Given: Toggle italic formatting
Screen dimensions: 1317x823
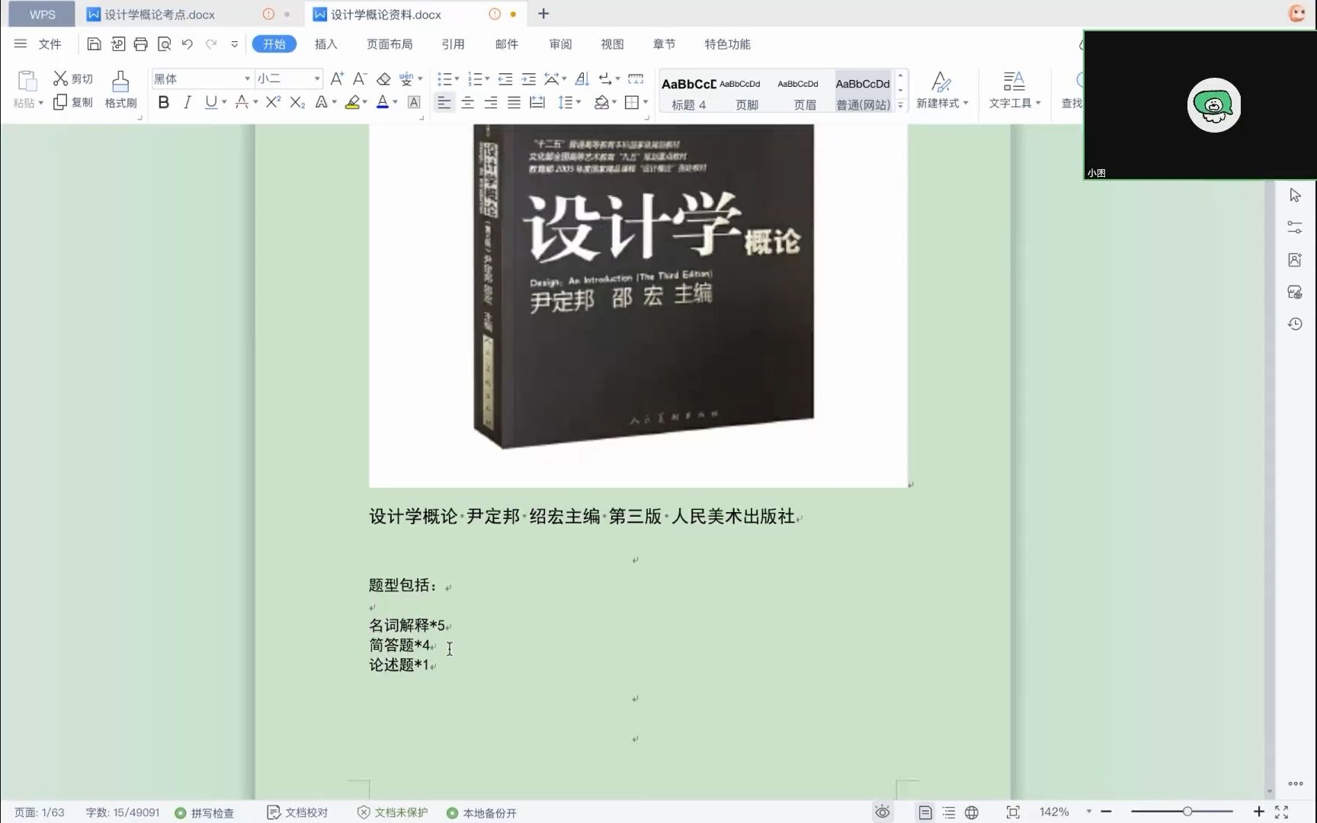Looking at the screenshot, I should (187, 102).
